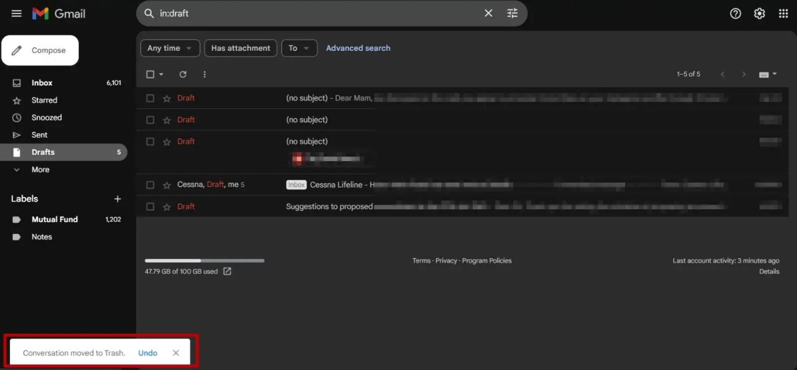
Task: Click the storage usage progress bar
Action: 204,261
